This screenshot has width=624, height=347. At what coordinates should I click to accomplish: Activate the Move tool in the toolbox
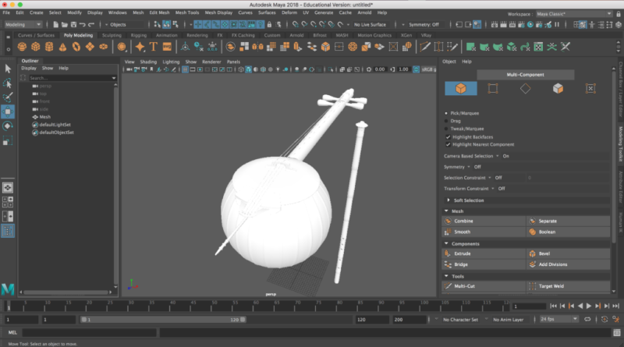click(x=8, y=111)
